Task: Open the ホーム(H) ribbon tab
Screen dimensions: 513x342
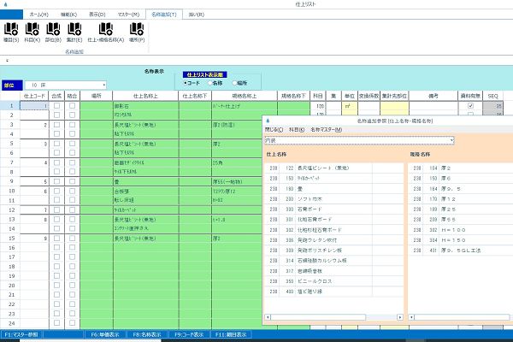Action: click(x=39, y=15)
